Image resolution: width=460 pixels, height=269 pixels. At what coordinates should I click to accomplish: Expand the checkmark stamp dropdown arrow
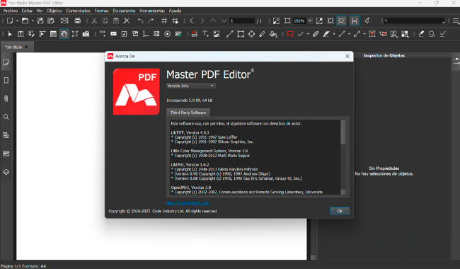click(x=308, y=34)
